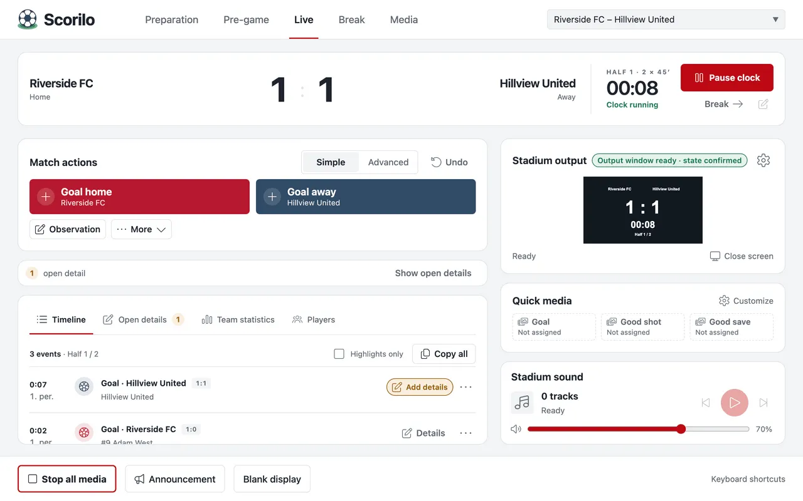Open the Players tab

pyautogui.click(x=314, y=319)
